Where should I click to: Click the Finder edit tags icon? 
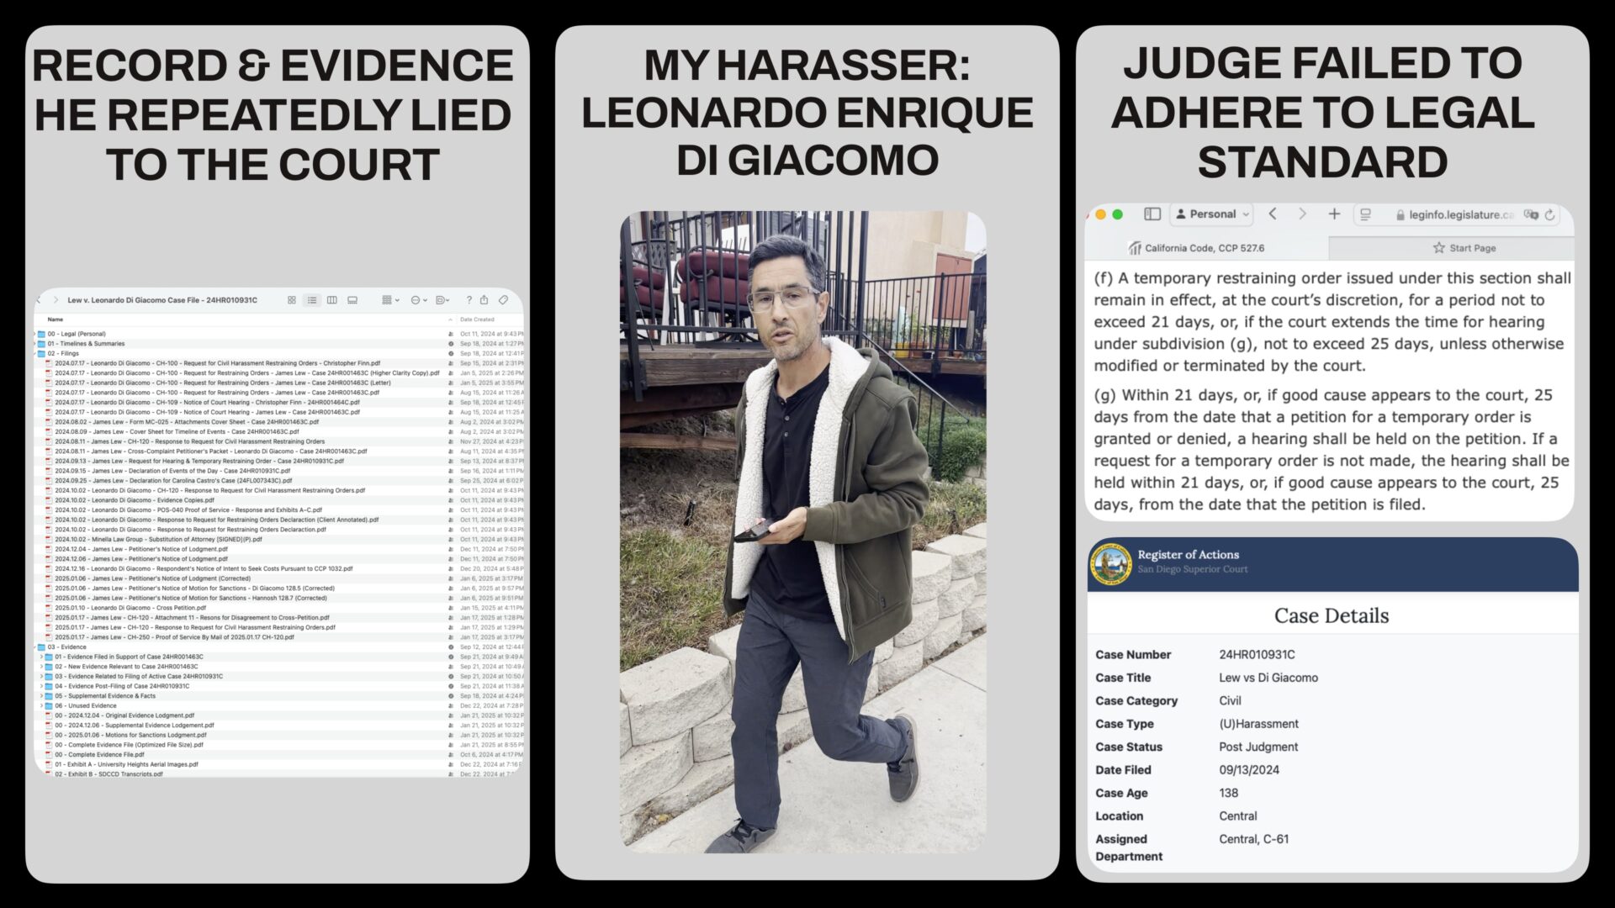coord(503,300)
